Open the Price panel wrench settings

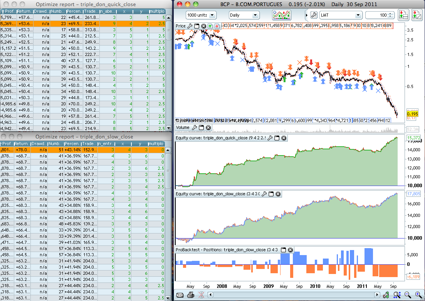[190, 26]
